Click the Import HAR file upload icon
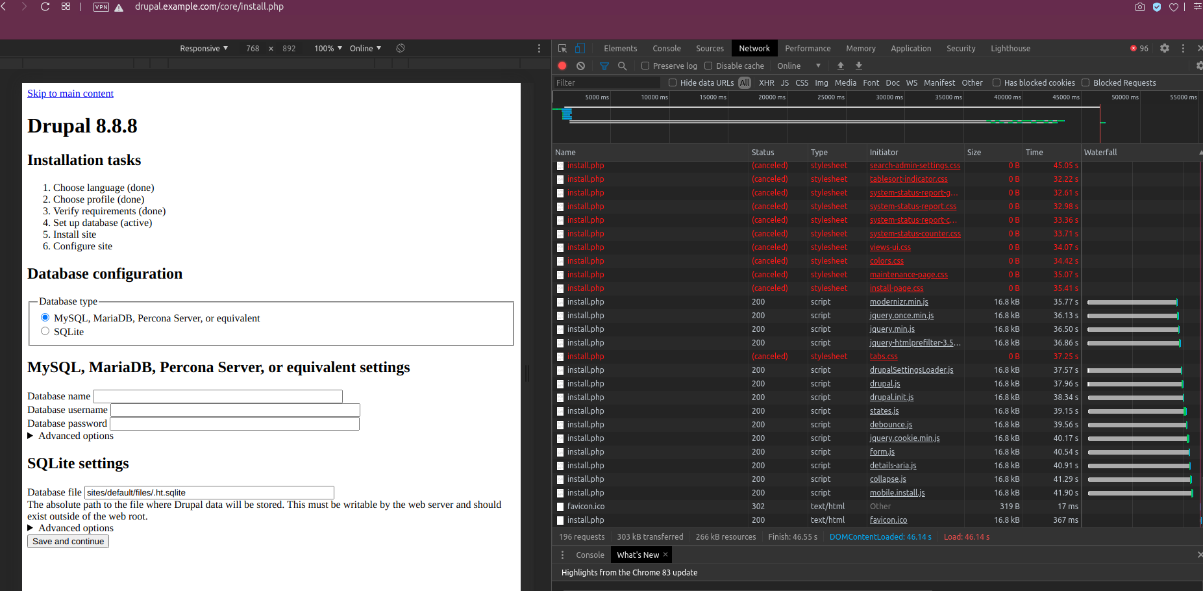The height and width of the screenshot is (591, 1203). pos(841,66)
